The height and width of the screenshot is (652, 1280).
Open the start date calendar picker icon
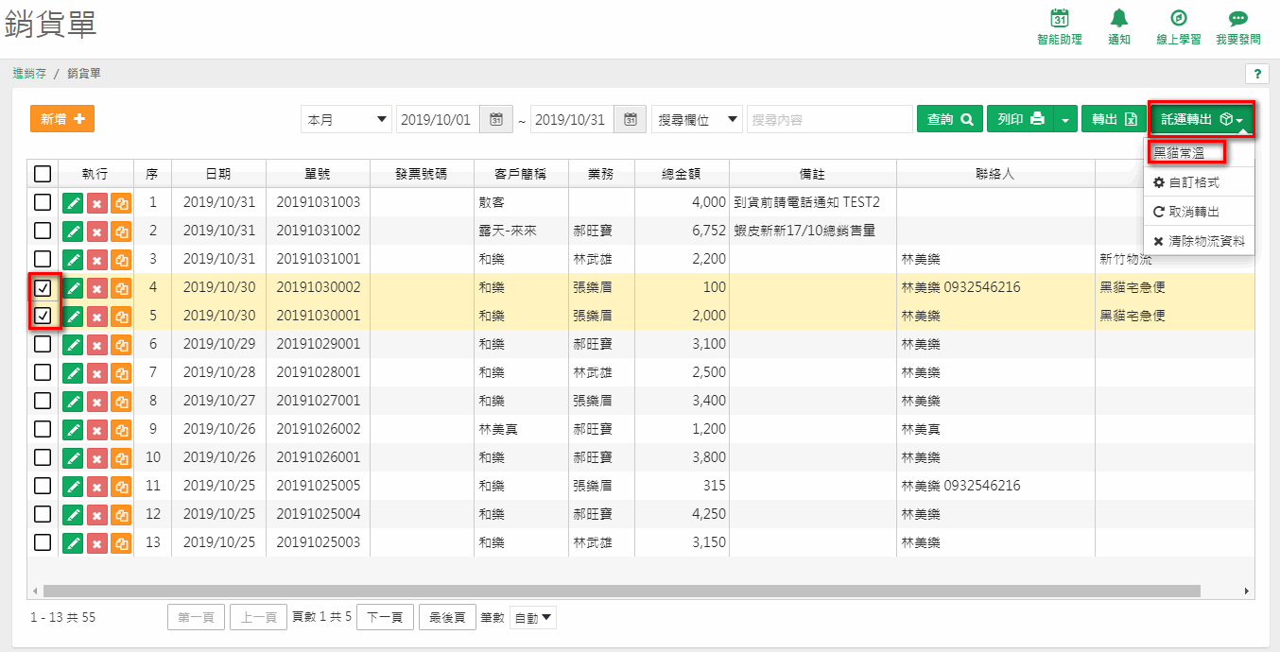[x=496, y=119]
